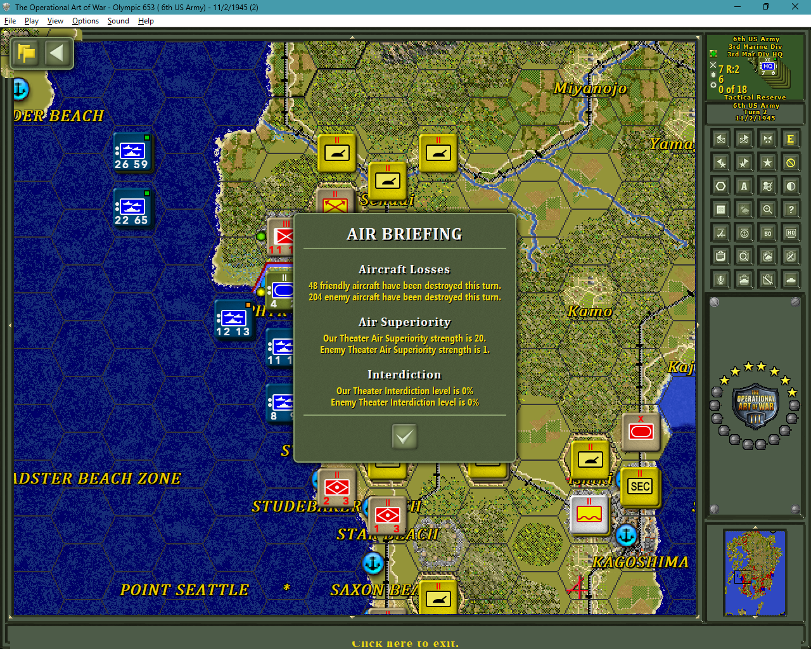
Task: Click the yellow flag button
Action: (x=27, y=53)
